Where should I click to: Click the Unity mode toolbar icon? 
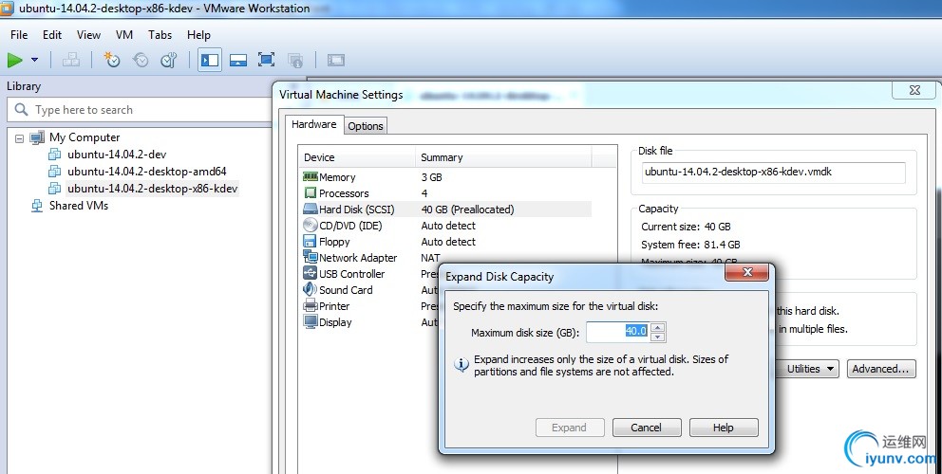pyautogui.click(x=295, y=60)
